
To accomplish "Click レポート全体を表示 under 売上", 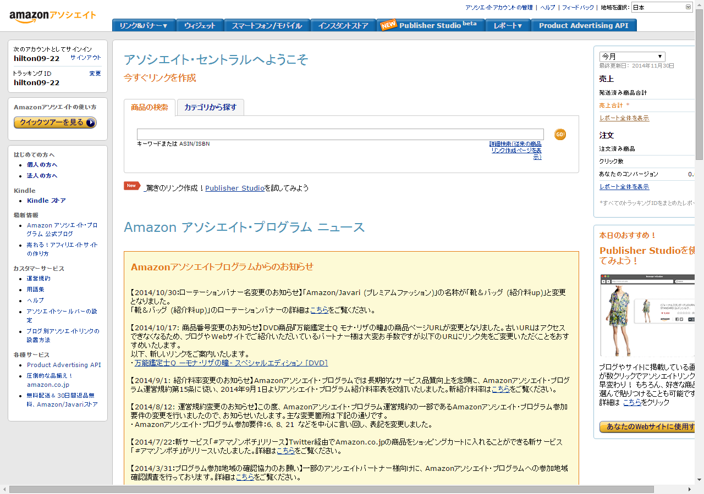I will tap(624, 118).
